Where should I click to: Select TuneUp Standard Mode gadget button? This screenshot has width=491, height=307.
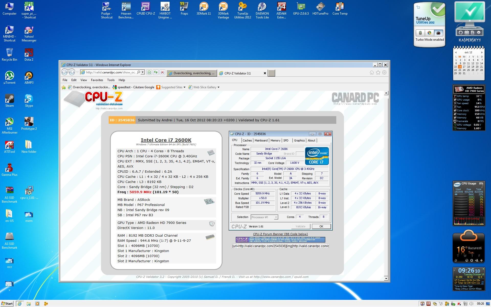click(x=429, y=33)
